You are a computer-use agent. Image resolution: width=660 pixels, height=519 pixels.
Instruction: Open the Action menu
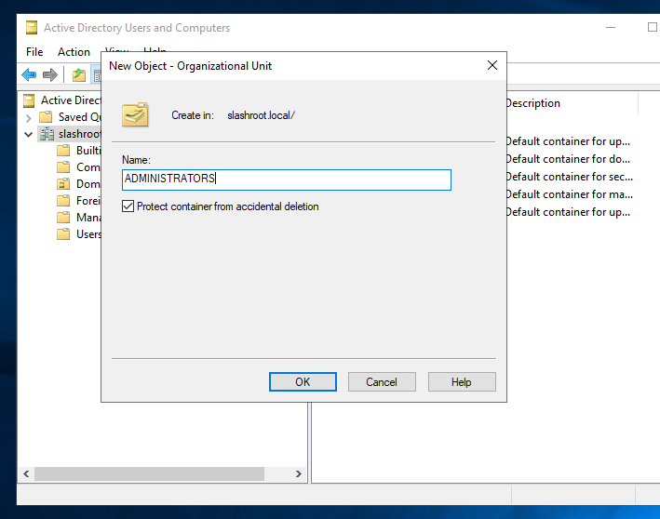coord(74,52)
